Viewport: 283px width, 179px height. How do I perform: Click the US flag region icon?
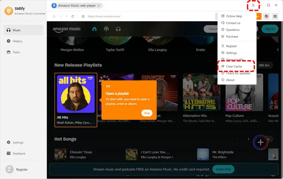pyautogui.click(x=267, y=16)
